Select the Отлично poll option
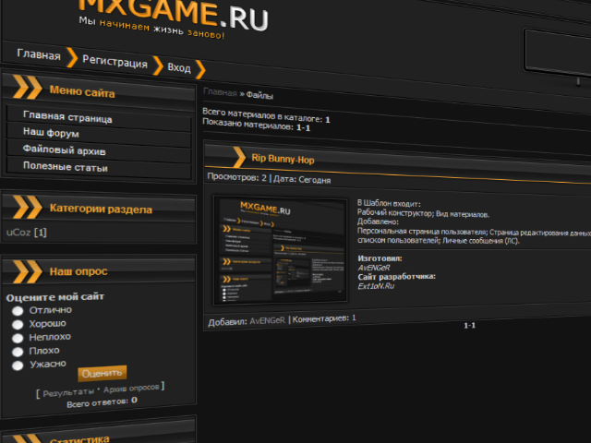The height and width of the screenshot is (443, 591). point(18,311)
